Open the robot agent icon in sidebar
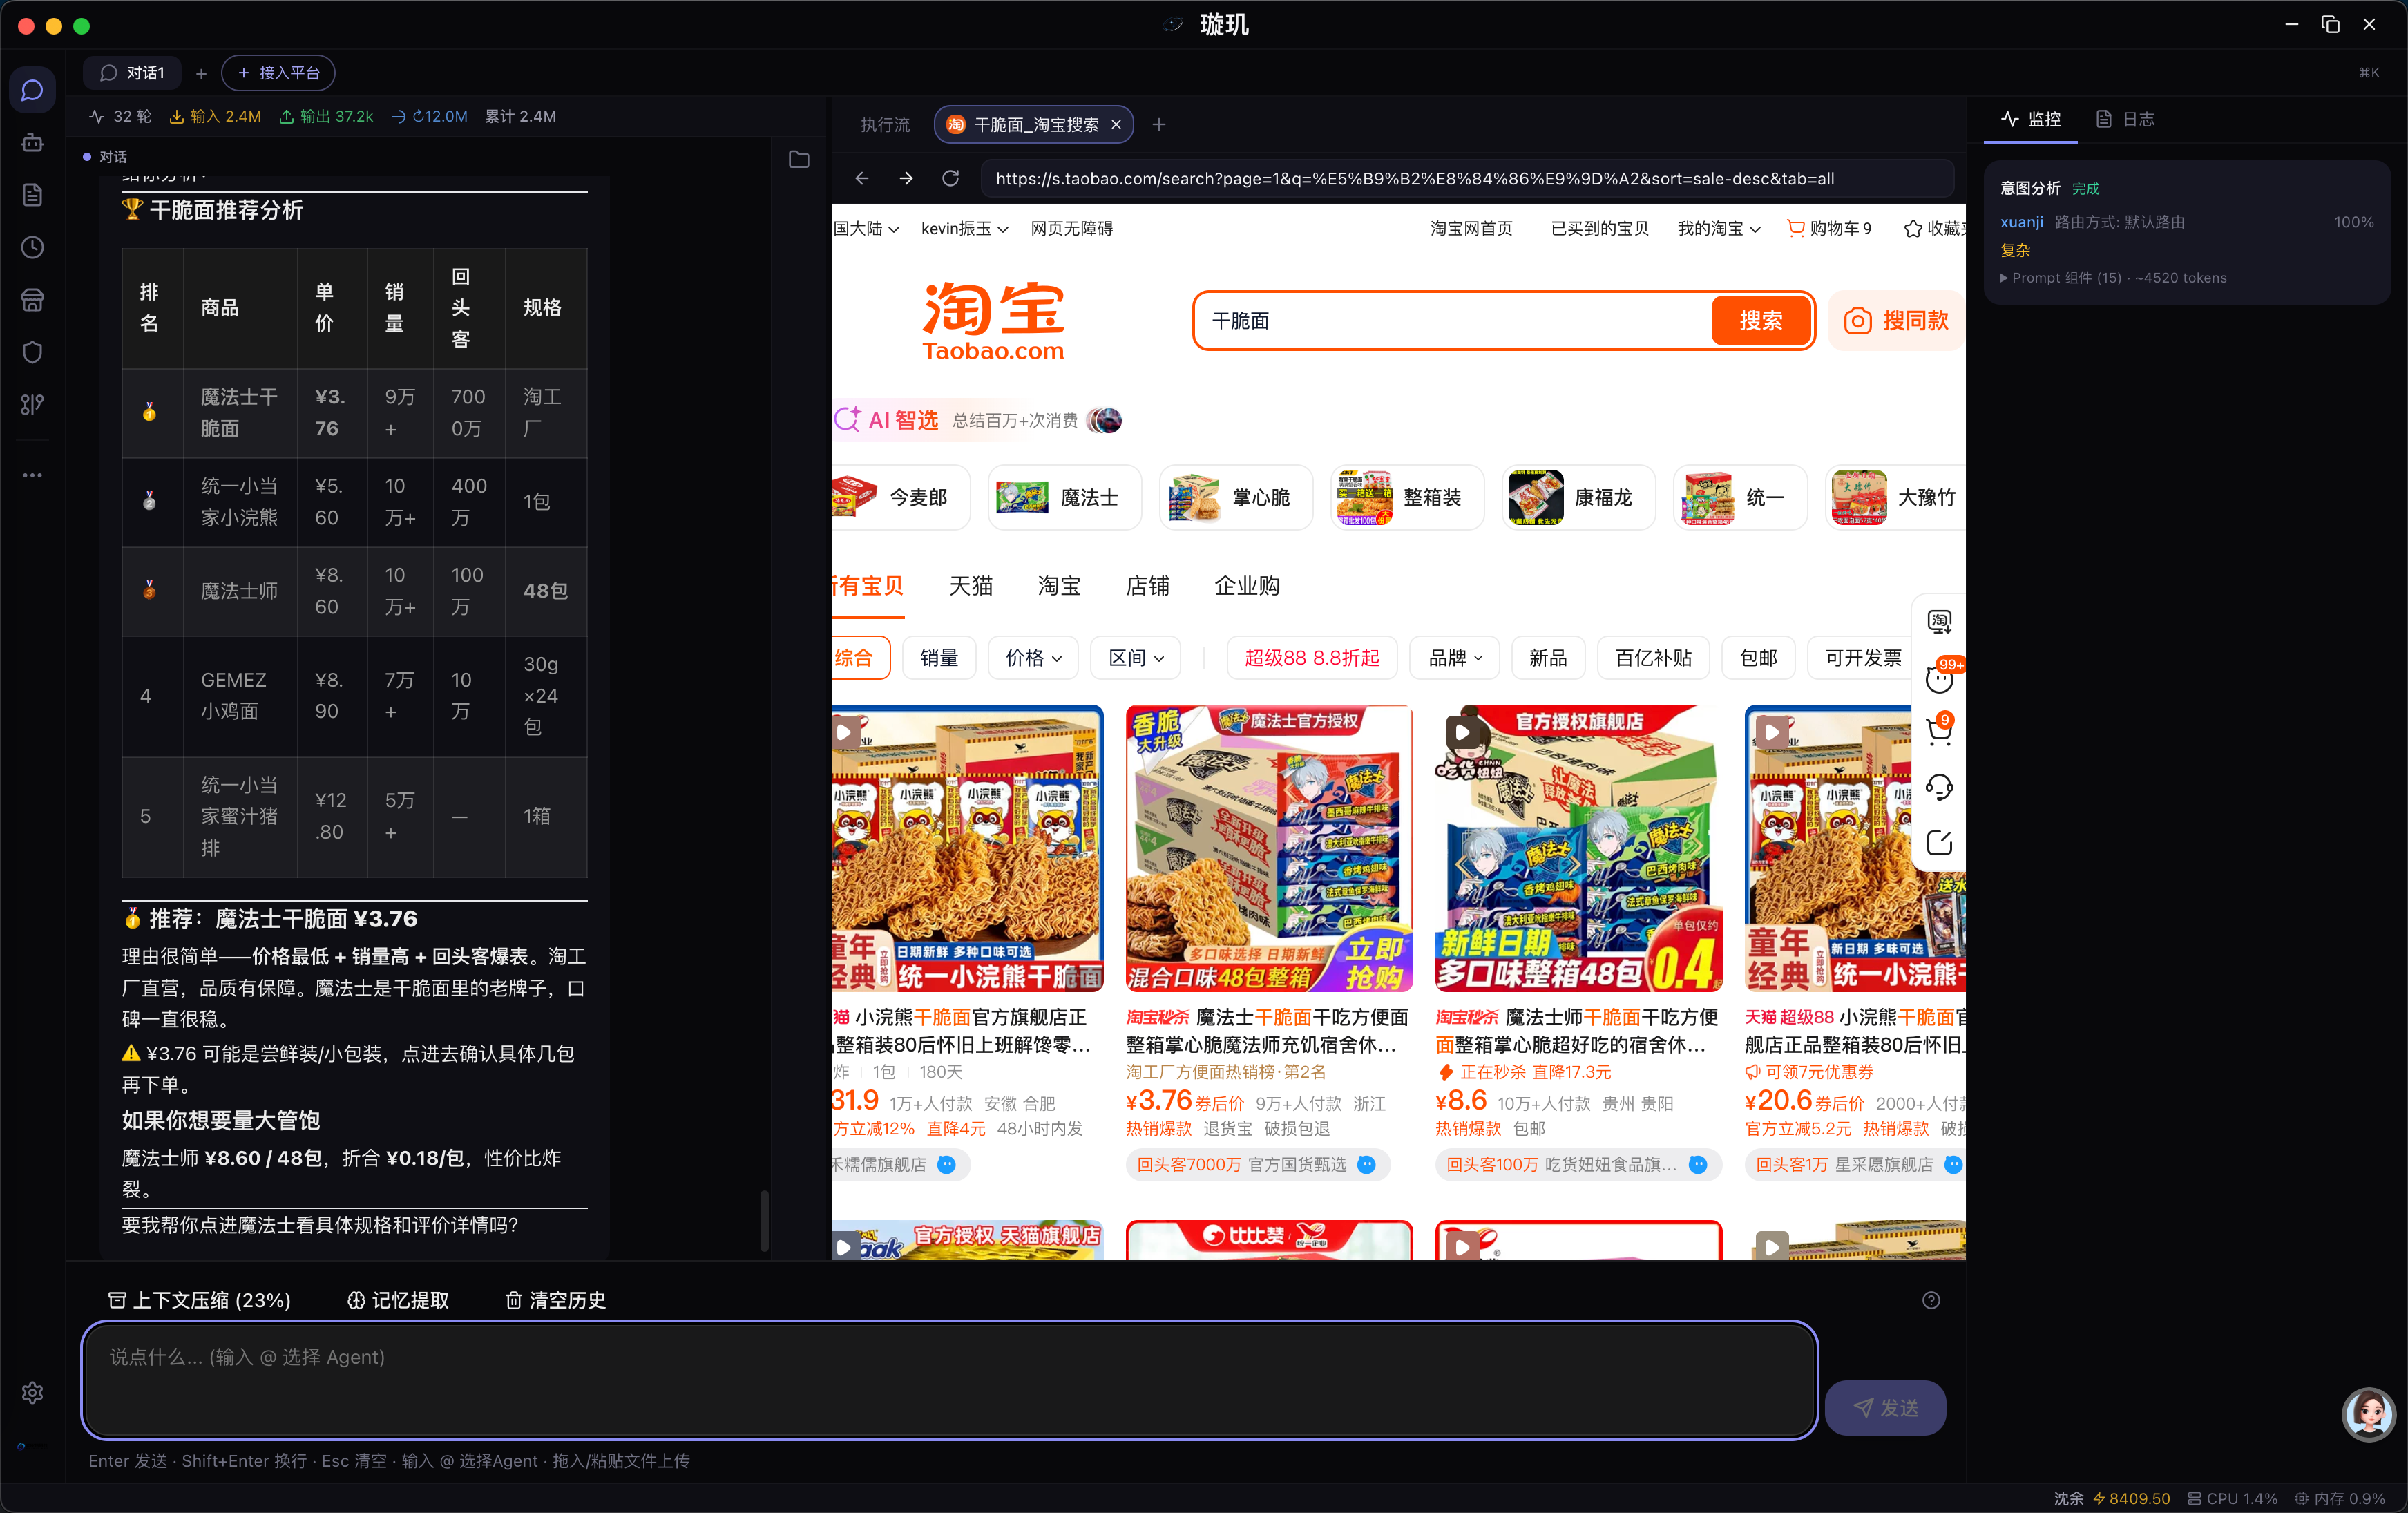This screenshot has width=2408, height=1513. [32, 143]
